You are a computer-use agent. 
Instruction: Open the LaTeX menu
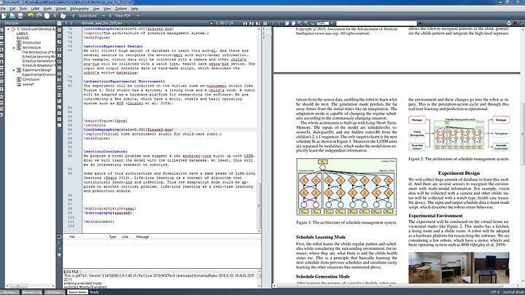35,9
